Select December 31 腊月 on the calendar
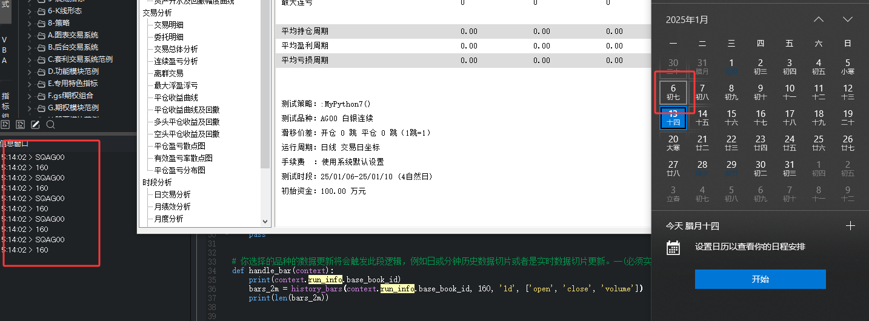The height and width of the screenshot is (321, 869). coord(702,67)
